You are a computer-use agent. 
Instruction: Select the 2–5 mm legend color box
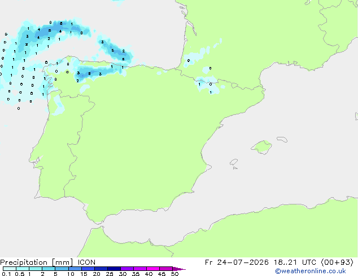[49, 269]
